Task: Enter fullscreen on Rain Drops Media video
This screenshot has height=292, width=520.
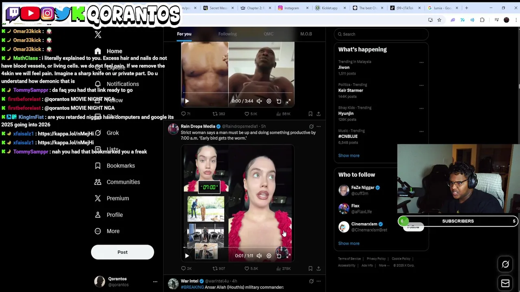Action: coord(288,256)
